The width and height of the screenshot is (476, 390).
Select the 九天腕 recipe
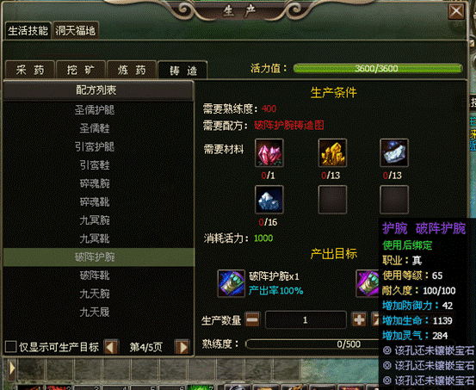point(95,294)
